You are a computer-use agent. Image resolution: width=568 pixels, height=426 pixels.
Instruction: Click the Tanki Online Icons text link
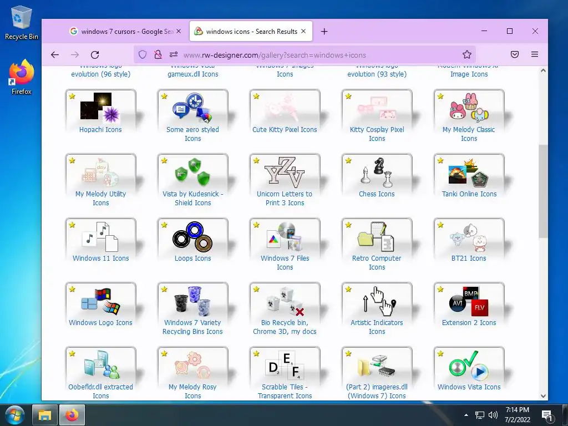pos(469,194)
